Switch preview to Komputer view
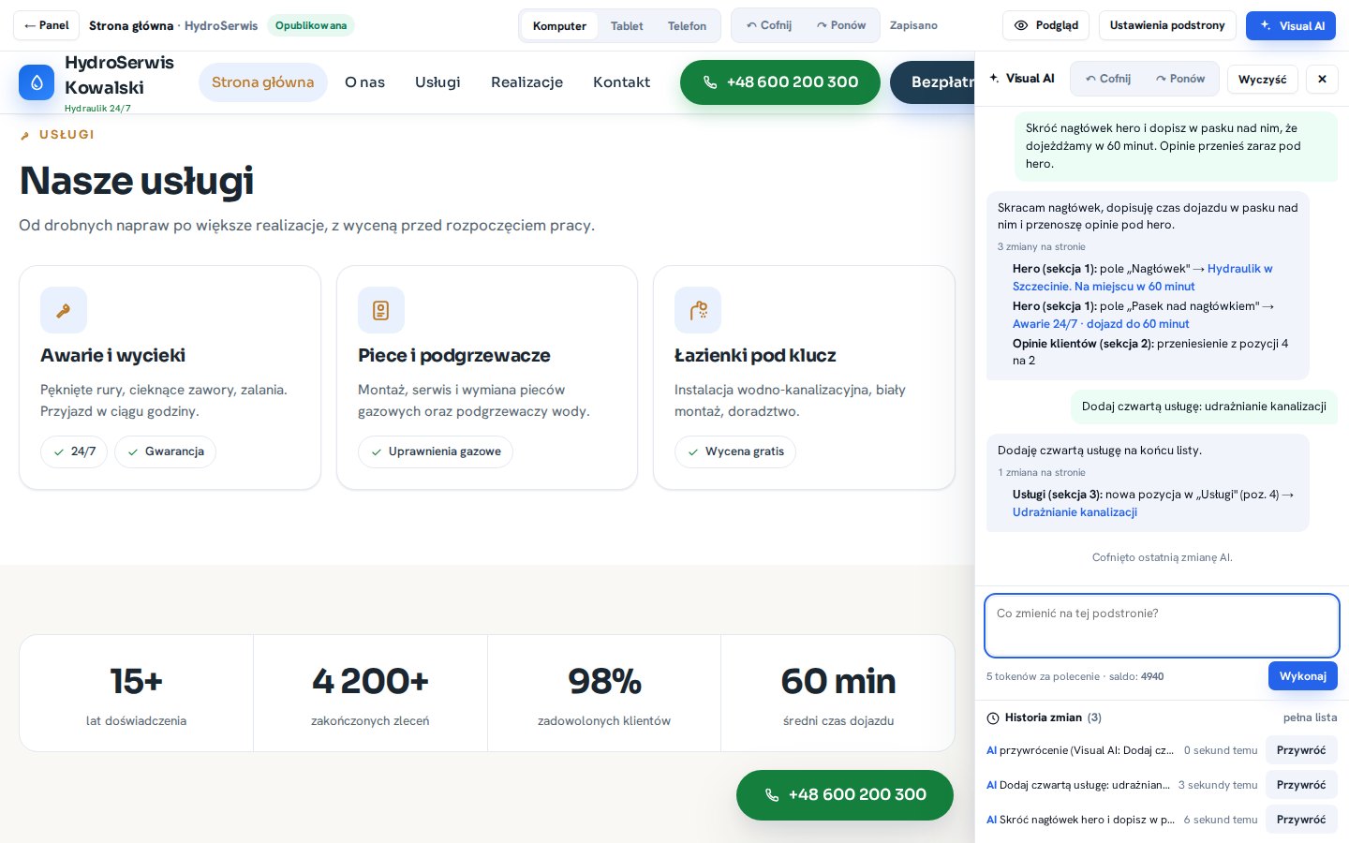The height and width of the screenshot is (843, 1349). point(559,25)
